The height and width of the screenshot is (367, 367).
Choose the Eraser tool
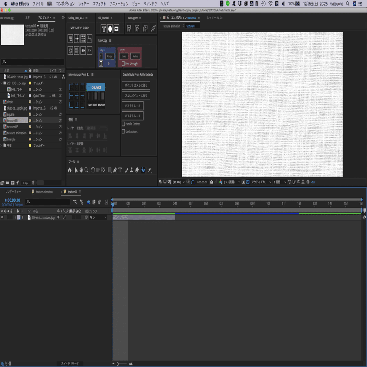(x=137, y=170)
